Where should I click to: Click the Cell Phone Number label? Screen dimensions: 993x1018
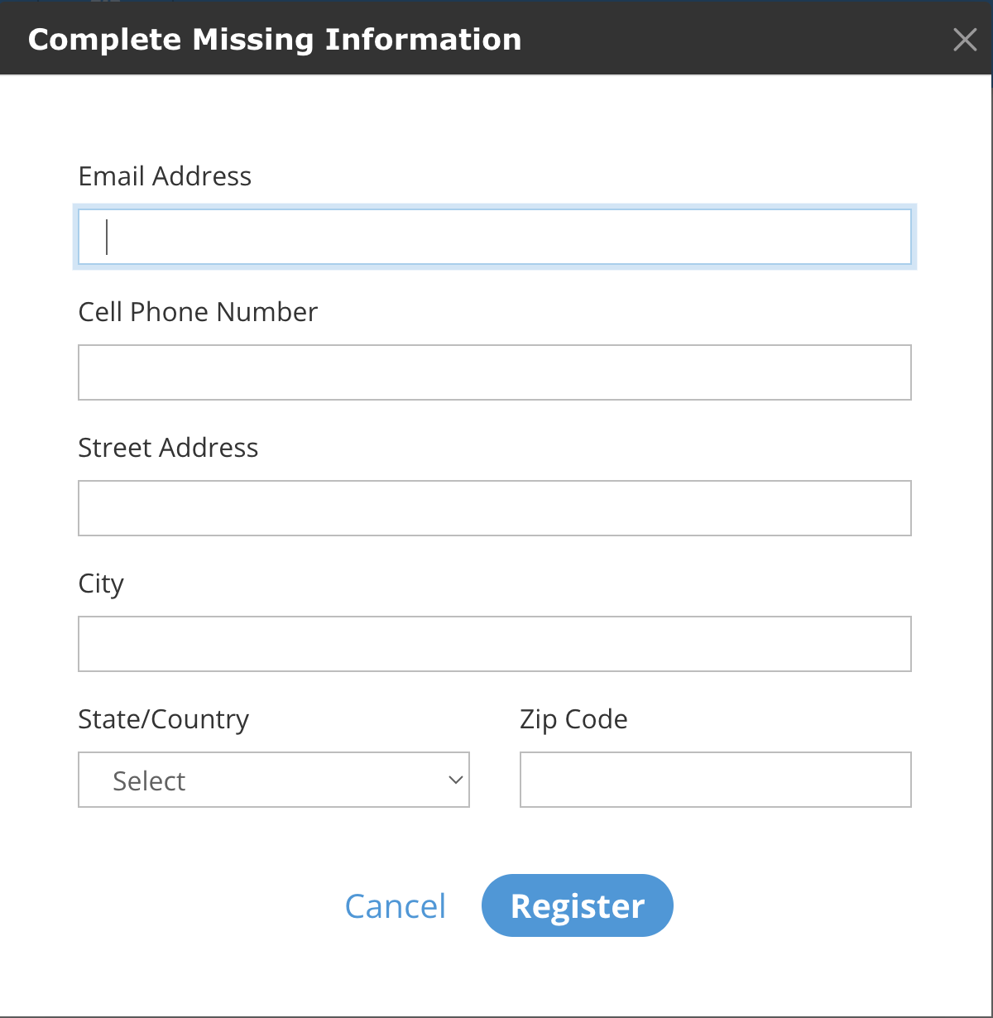198,312
